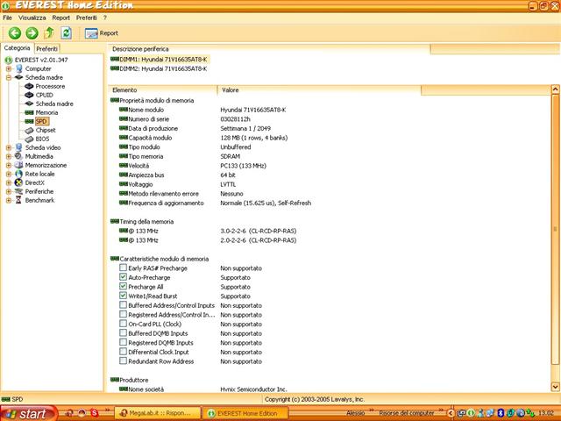Select DIMM2 Hyundai module entry
Screen dimensions: 561x421
click(160, 68)
